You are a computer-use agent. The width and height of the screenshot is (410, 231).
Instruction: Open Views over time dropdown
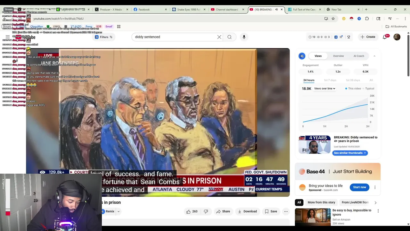coord(324,89)
